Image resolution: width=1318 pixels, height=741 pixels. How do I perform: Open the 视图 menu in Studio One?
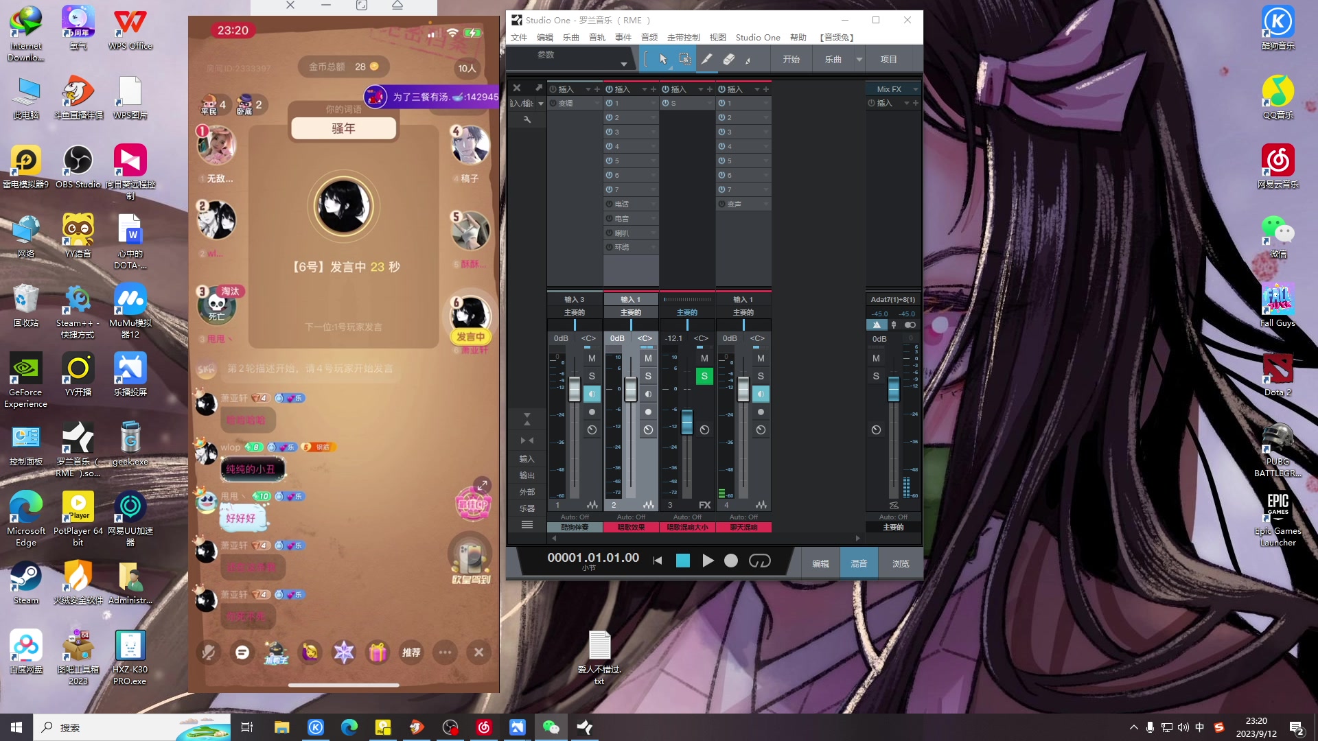718,38
